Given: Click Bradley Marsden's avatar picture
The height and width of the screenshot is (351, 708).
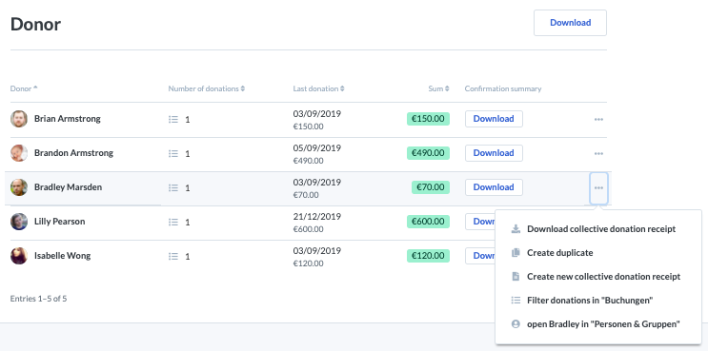Looking at the screenshot, I should (x=19, y=187).
